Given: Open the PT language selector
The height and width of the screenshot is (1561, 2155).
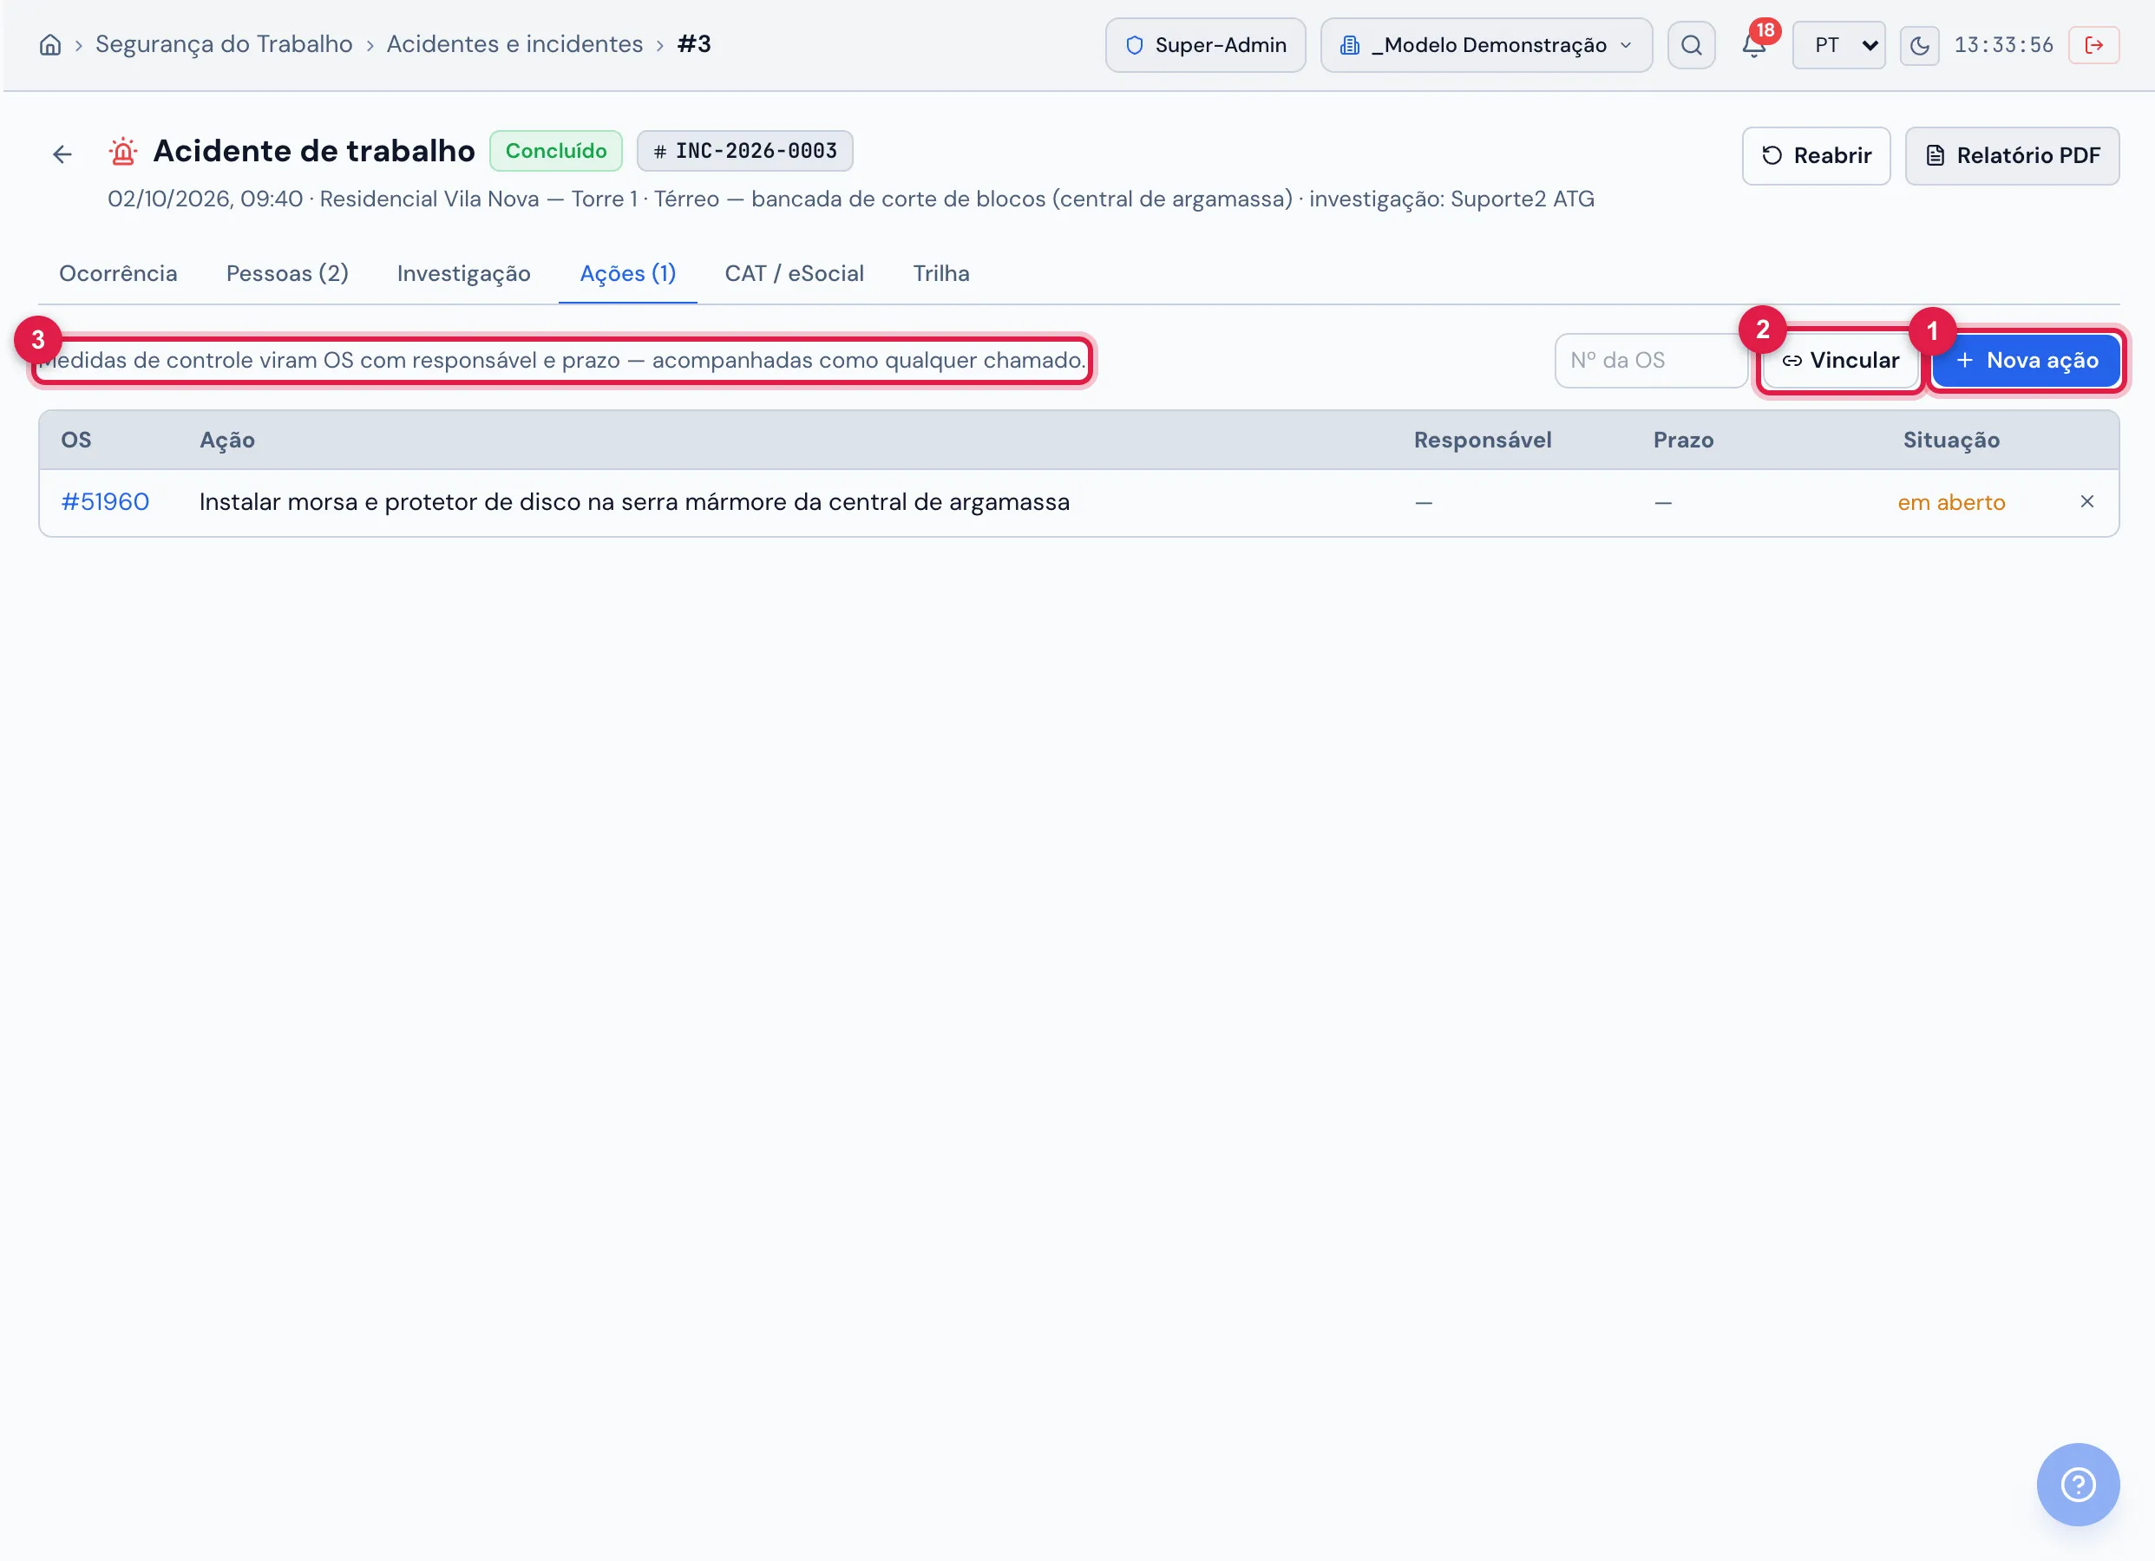Looking at the screenshot, I should pyautogui.click(x=1838, y=44).
